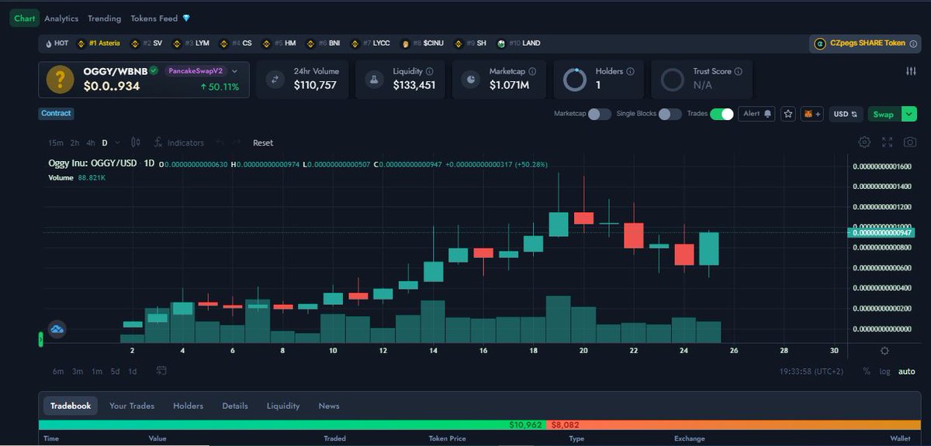Screen dimensions: 931x446
Task: Open the candlestick chart style selector
Action: click(136, 142)
